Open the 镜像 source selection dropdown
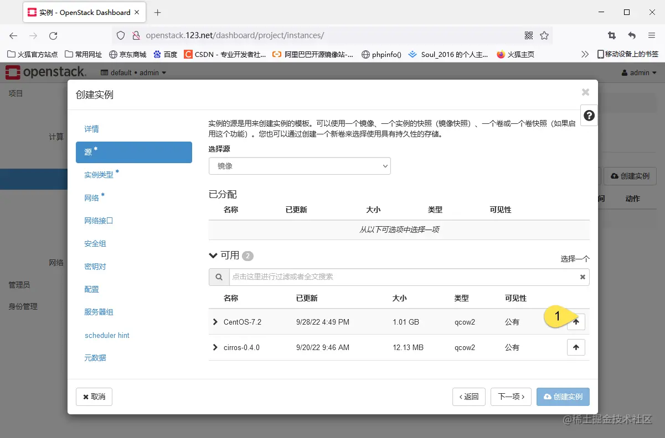 (299, 165)
